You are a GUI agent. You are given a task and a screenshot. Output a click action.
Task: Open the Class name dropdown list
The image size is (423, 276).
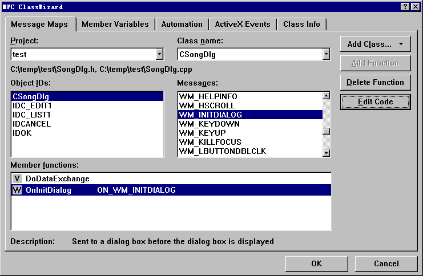326,54
